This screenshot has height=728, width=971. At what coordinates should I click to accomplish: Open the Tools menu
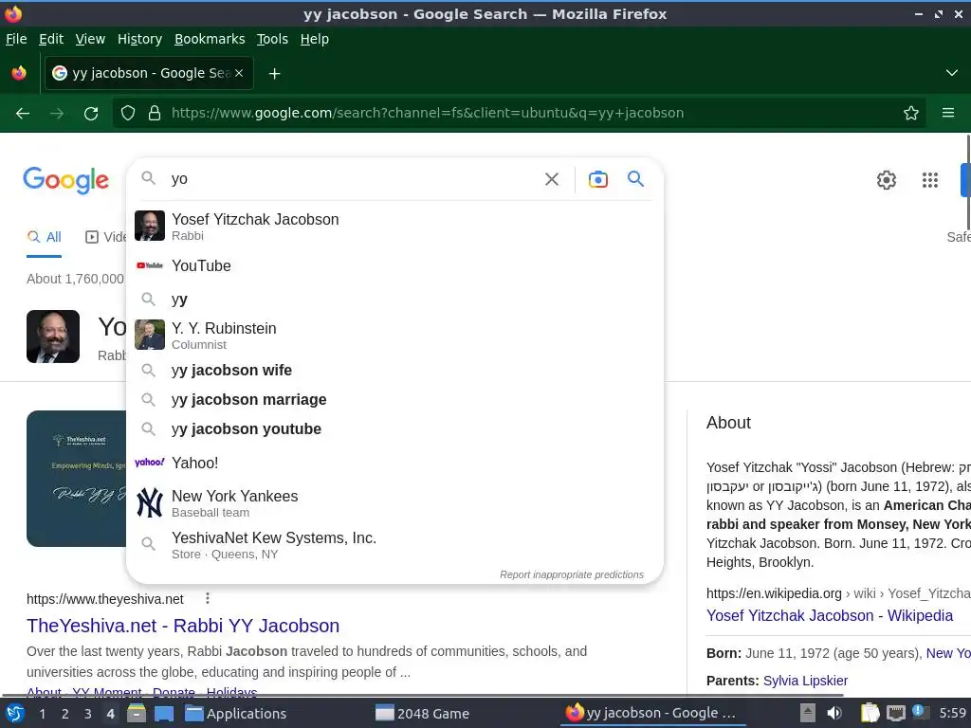272,39
